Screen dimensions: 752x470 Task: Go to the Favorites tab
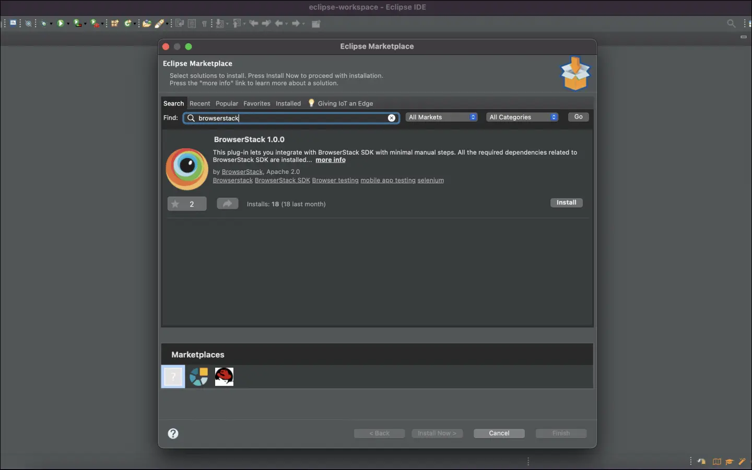click(x=257, y=103)
